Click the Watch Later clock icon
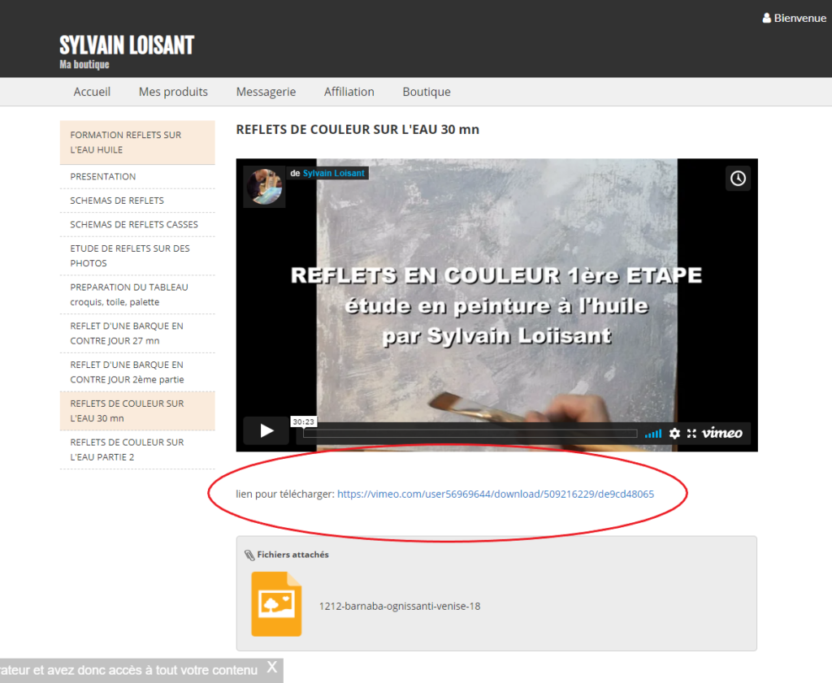This screenshot has width=832, height=683. tap(738, 178)
